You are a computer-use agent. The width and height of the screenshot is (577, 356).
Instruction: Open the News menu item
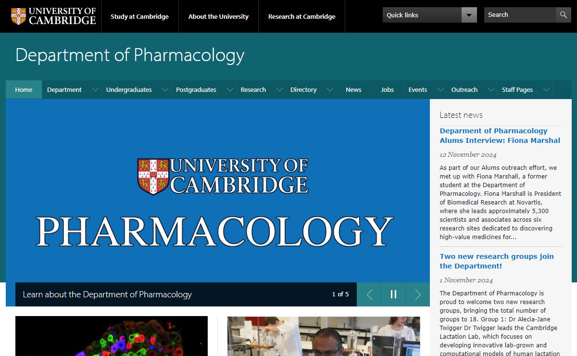353,89
